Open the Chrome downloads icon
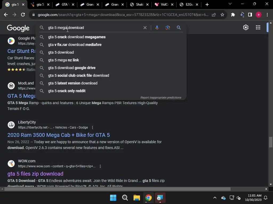Viewport: 273px width, 204px height. point(242,15)
